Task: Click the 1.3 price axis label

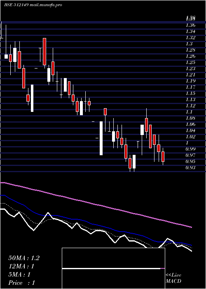Action: point(189,44)
